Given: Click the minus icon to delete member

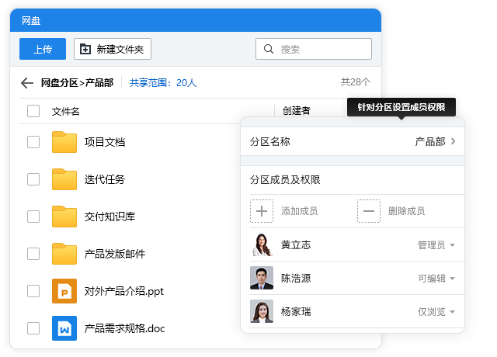Looking at the screenshot, I should [369, 211].
